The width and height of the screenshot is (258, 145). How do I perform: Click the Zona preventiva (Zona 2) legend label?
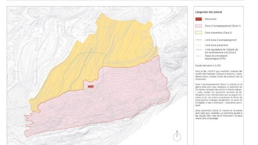(x=218, y=33)
